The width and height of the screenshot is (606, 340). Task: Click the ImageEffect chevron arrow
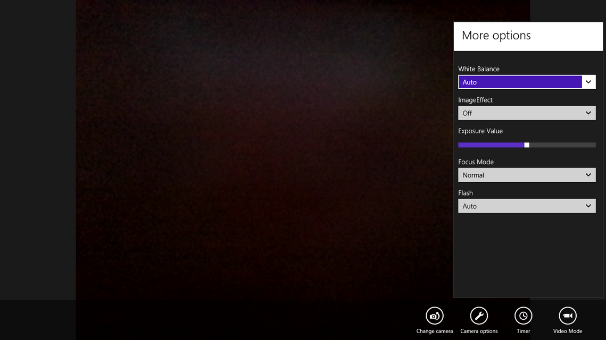click(x=588, y=113)
